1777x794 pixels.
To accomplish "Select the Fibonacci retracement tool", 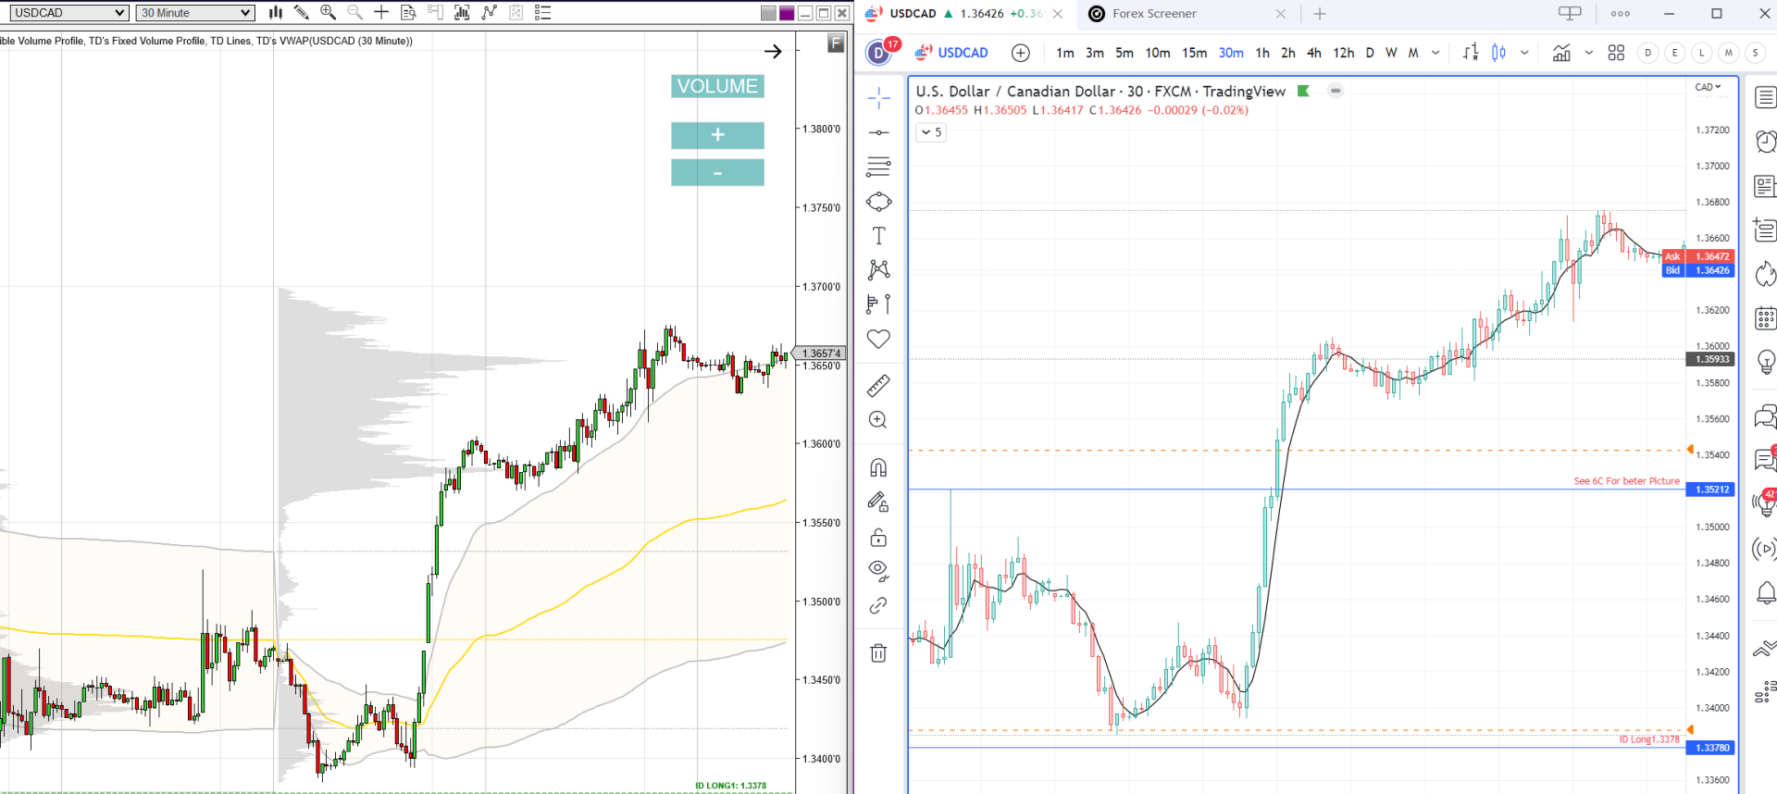I will (x=879, y=167).
